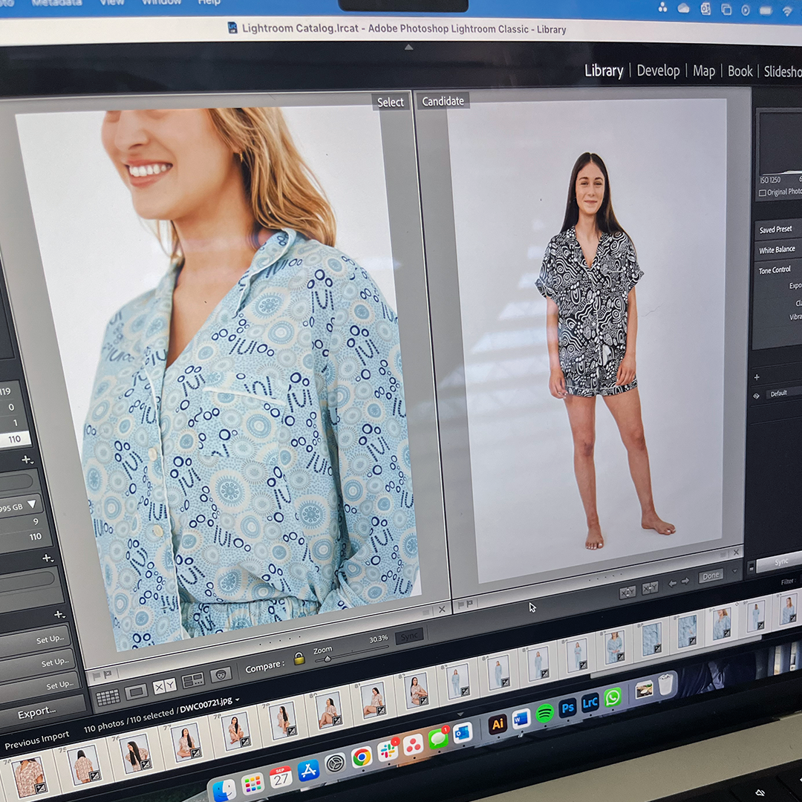Open WhatsApp from the Dock

[x=612, y=697]
